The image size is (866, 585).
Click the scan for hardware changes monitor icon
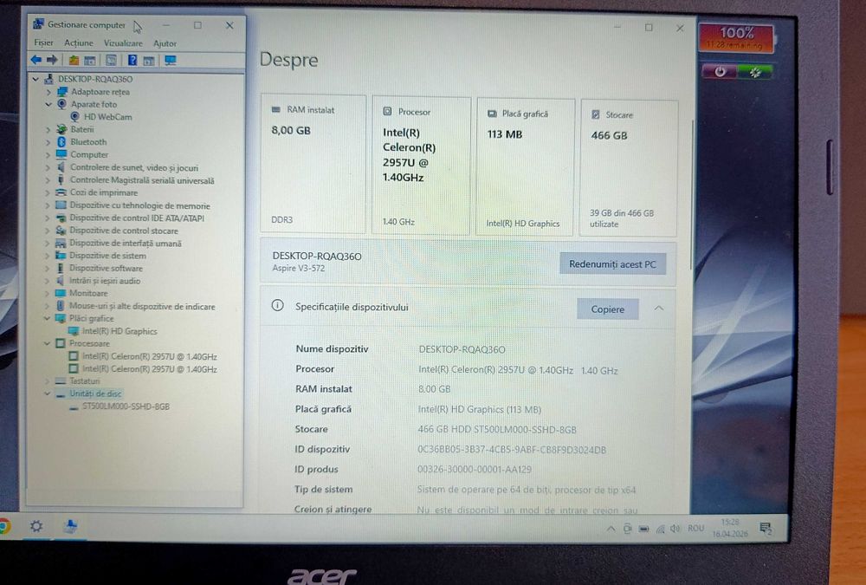(170, 61)
